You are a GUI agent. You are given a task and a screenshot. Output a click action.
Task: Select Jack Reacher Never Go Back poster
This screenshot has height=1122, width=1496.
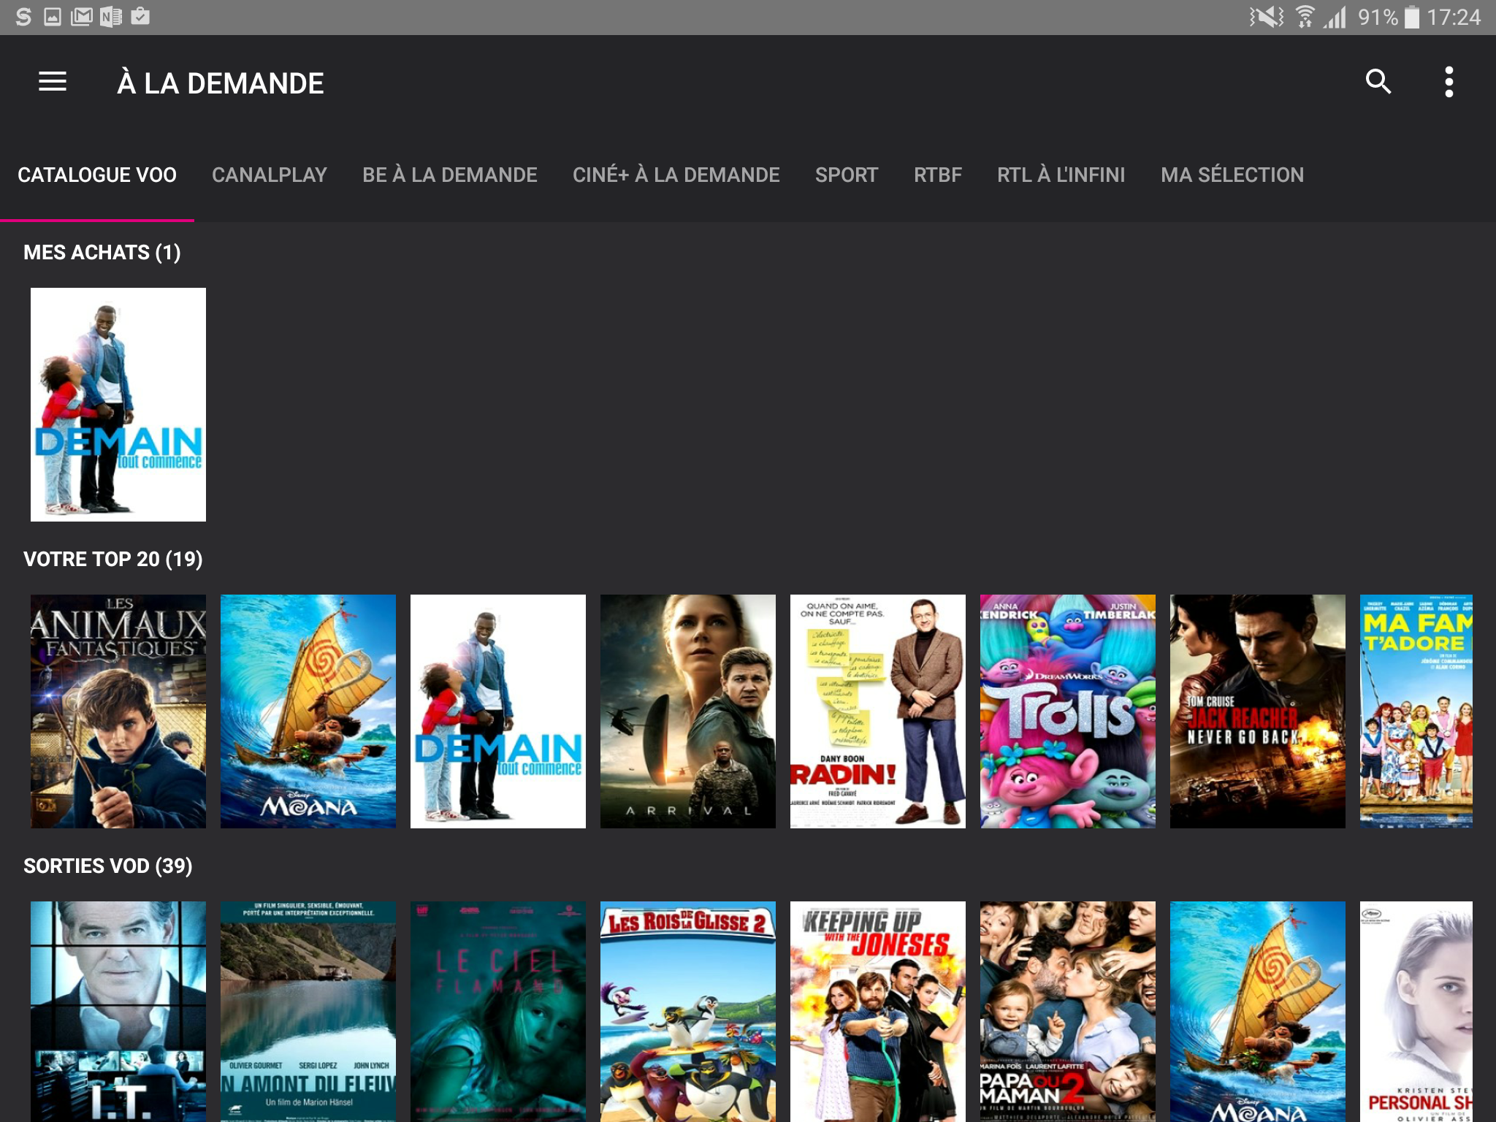pos(1257,711)
